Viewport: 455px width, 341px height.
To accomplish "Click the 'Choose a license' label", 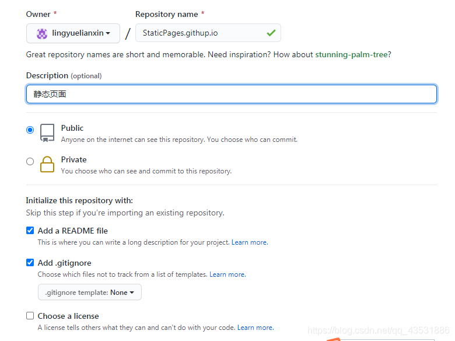I will pos(68,316).
